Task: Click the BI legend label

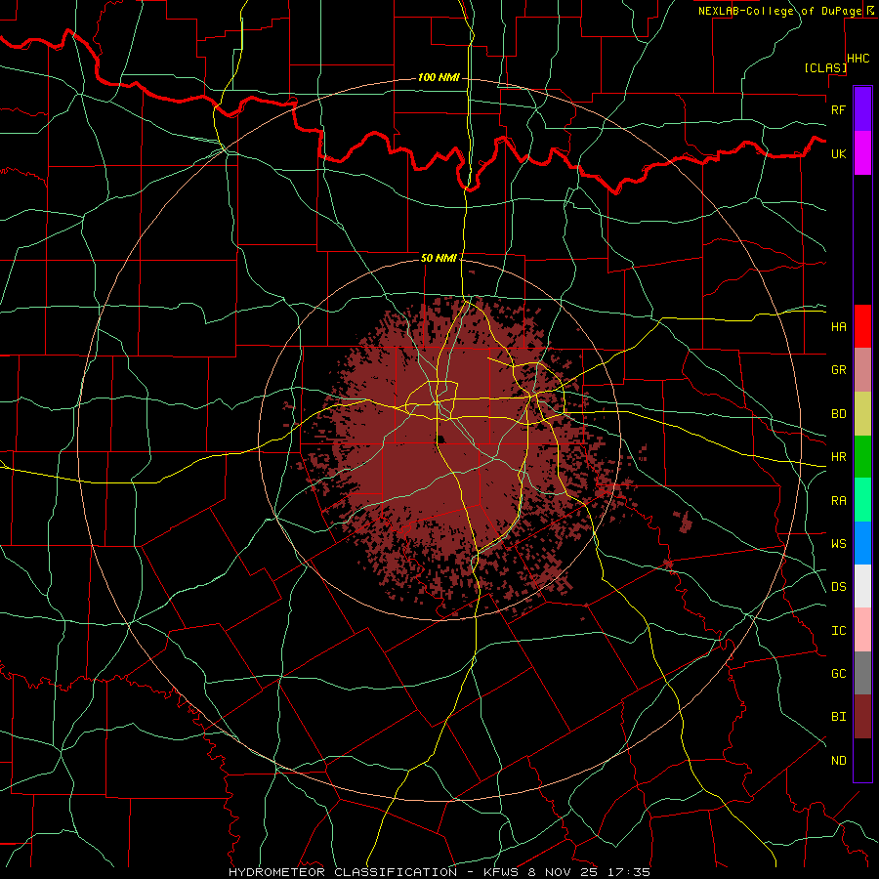Action: (839, 717)
